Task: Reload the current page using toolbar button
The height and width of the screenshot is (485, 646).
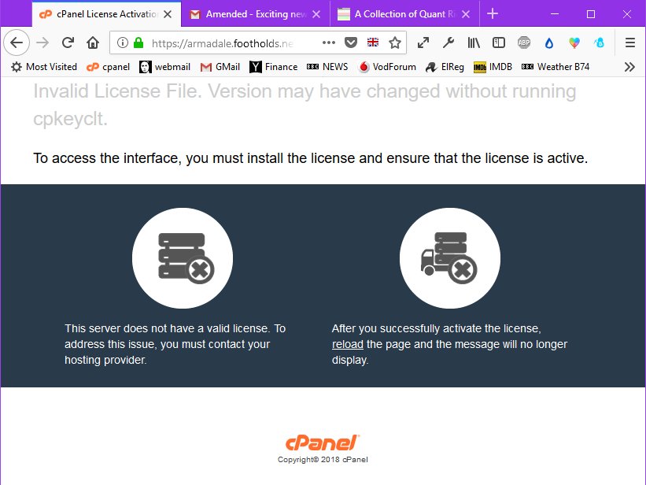Action: (68, 43)
